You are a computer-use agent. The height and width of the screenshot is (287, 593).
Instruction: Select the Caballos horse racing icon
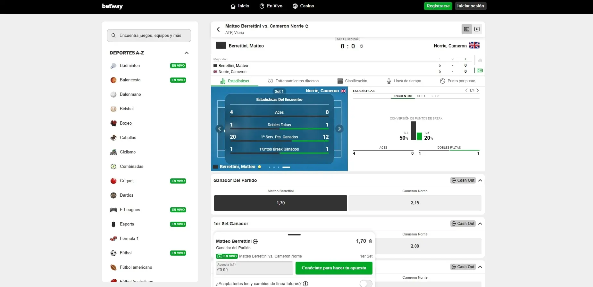point(113,138)
